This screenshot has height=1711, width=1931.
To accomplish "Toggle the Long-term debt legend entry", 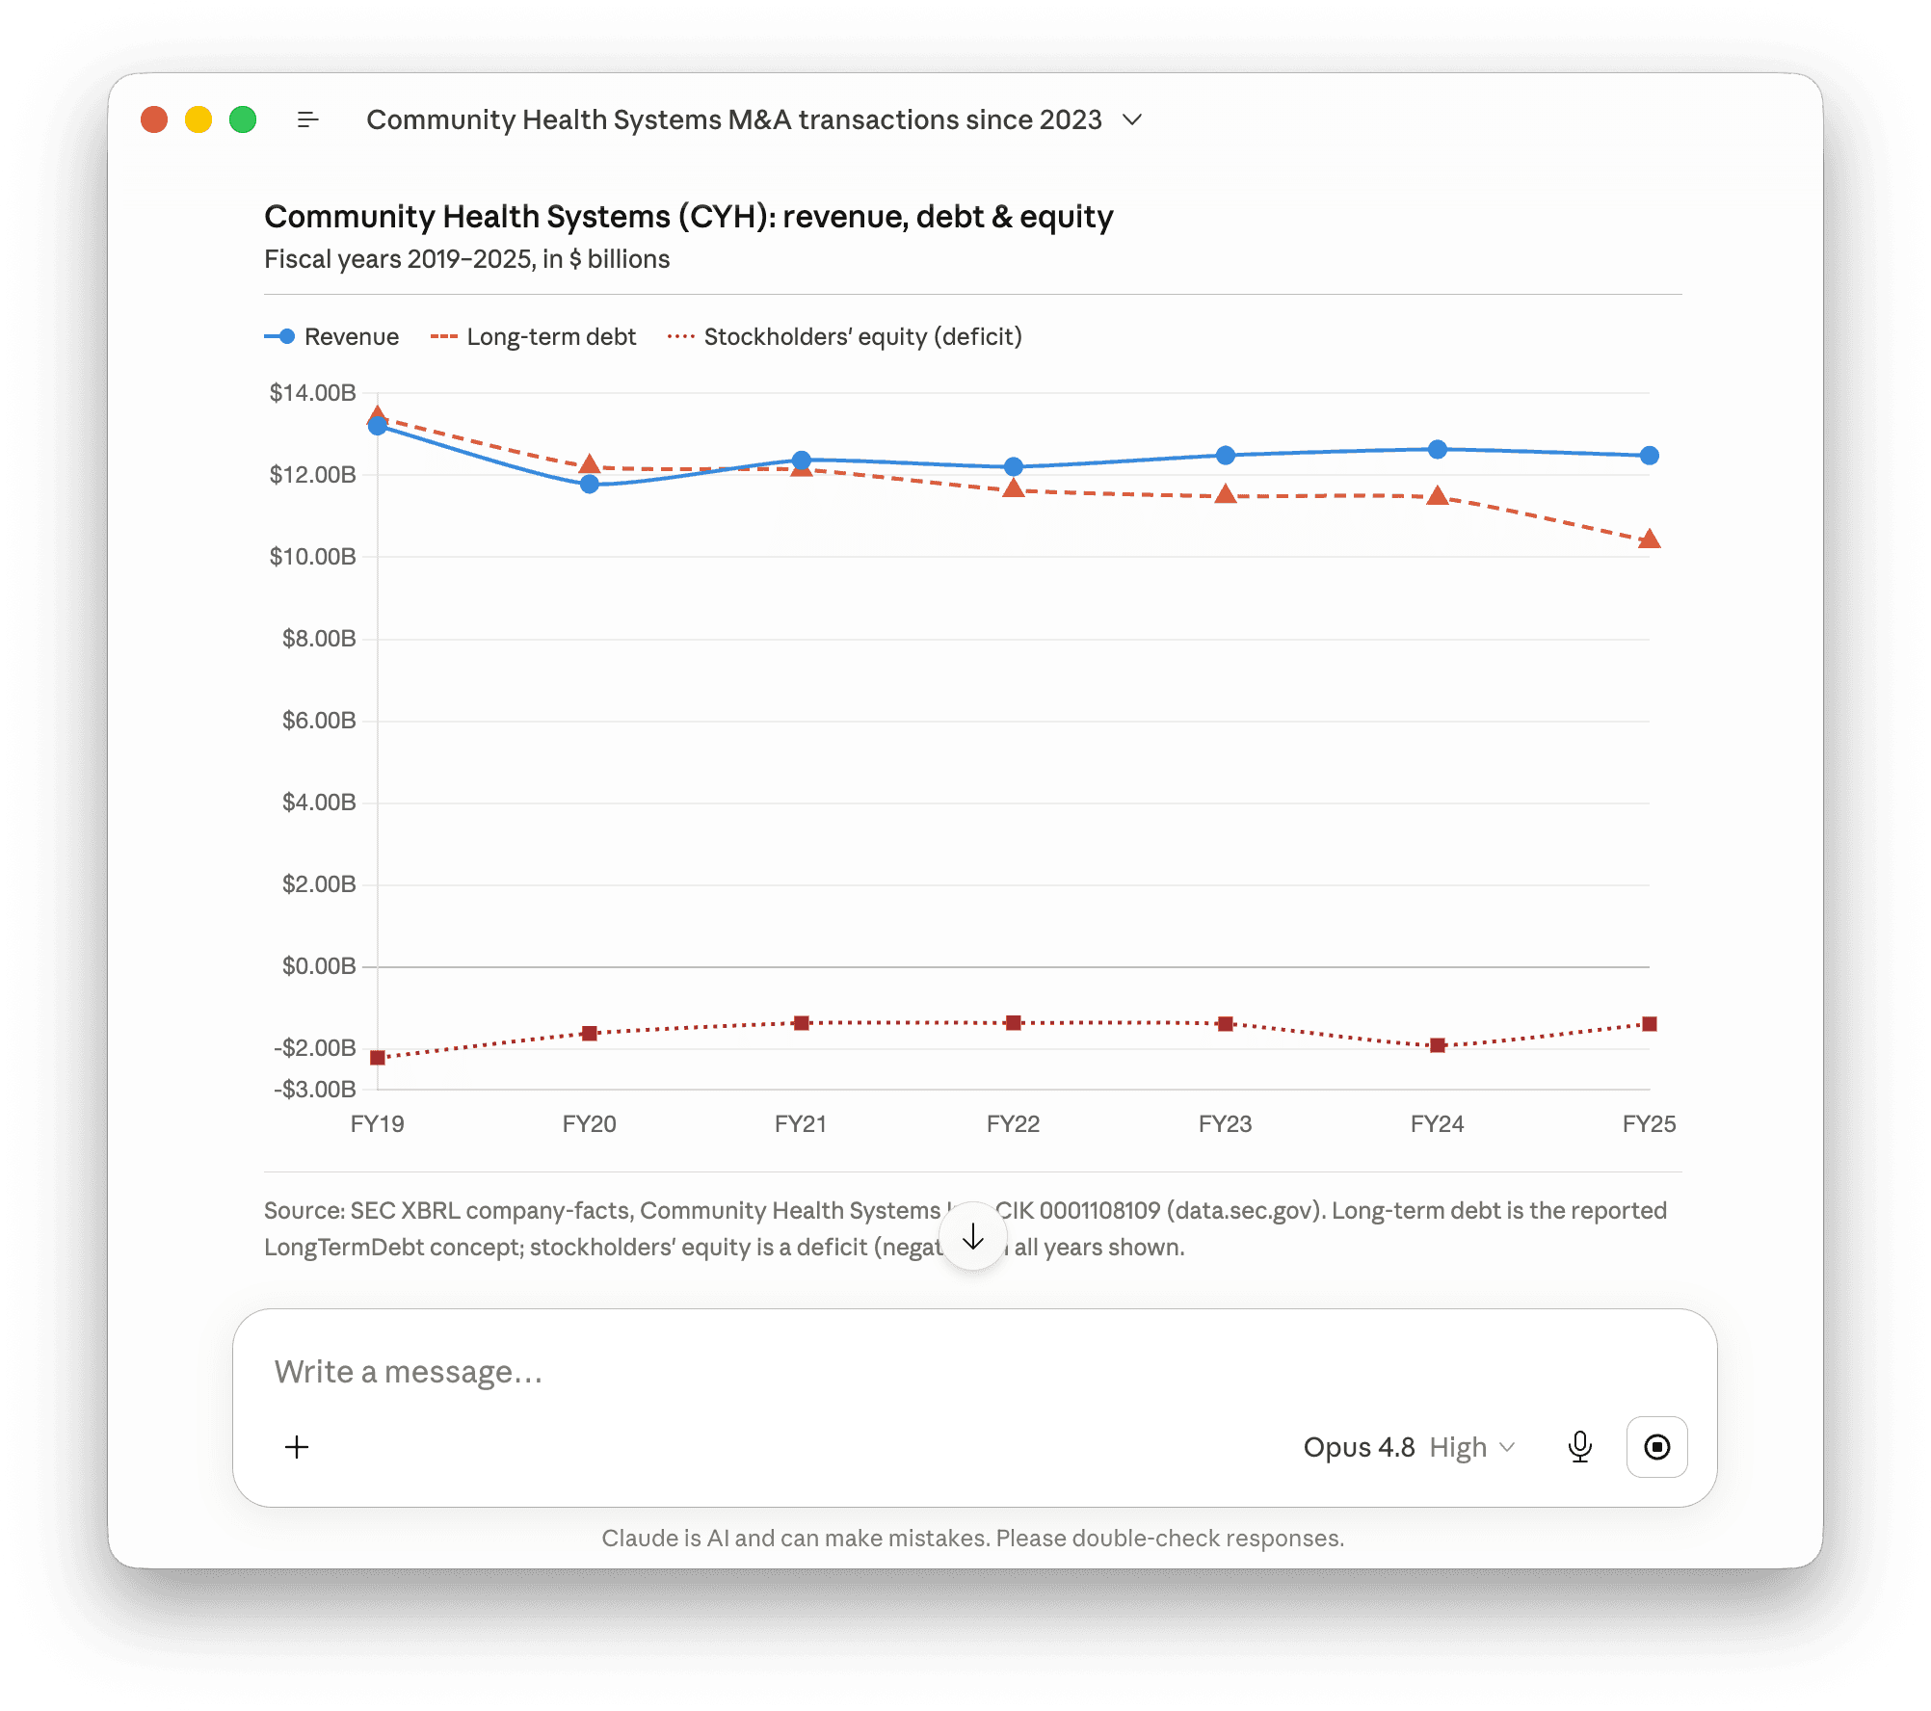I will (x=533, y=337).
